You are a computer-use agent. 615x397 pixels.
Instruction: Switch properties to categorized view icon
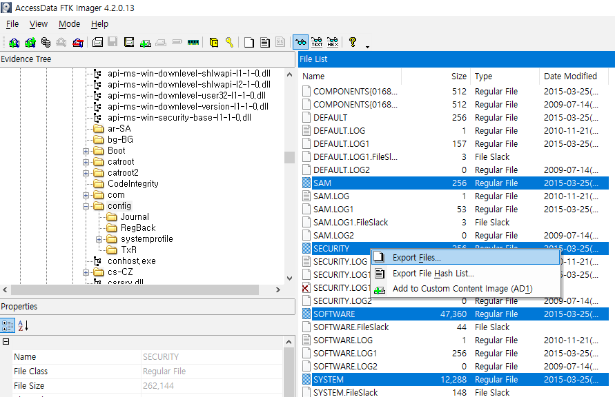pyautogui.click(x=8, y=326)
